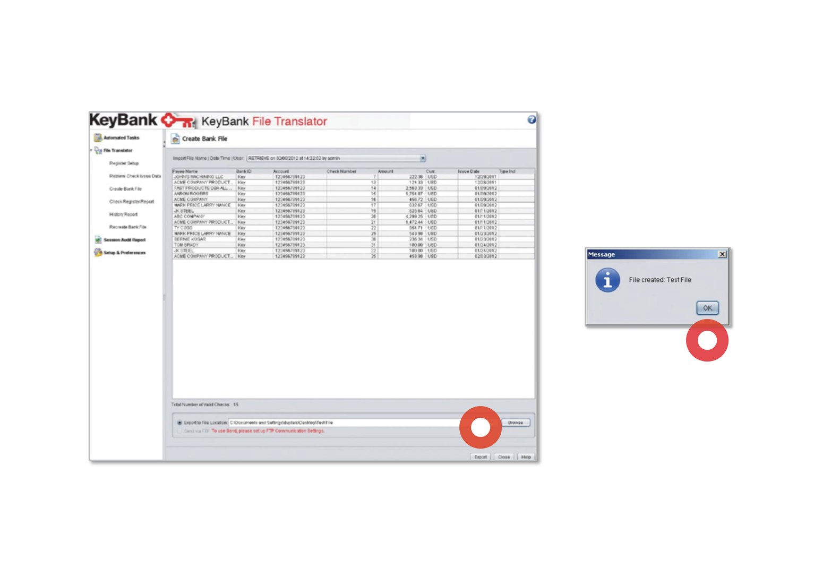Viewport: 823px width, 577px height.
Task: Select the BERNIE KOSAR row
Action: [x=353, y=239]
